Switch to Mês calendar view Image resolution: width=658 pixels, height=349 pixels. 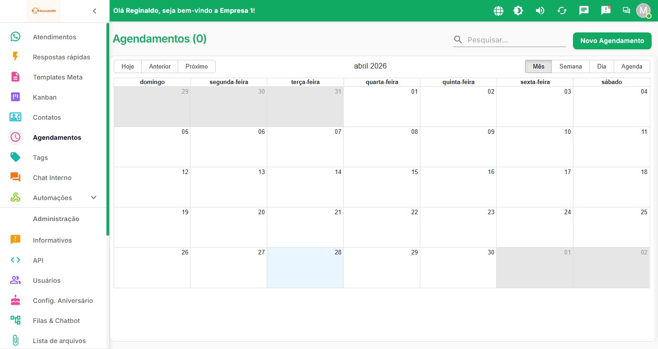[x=538, y=66]
